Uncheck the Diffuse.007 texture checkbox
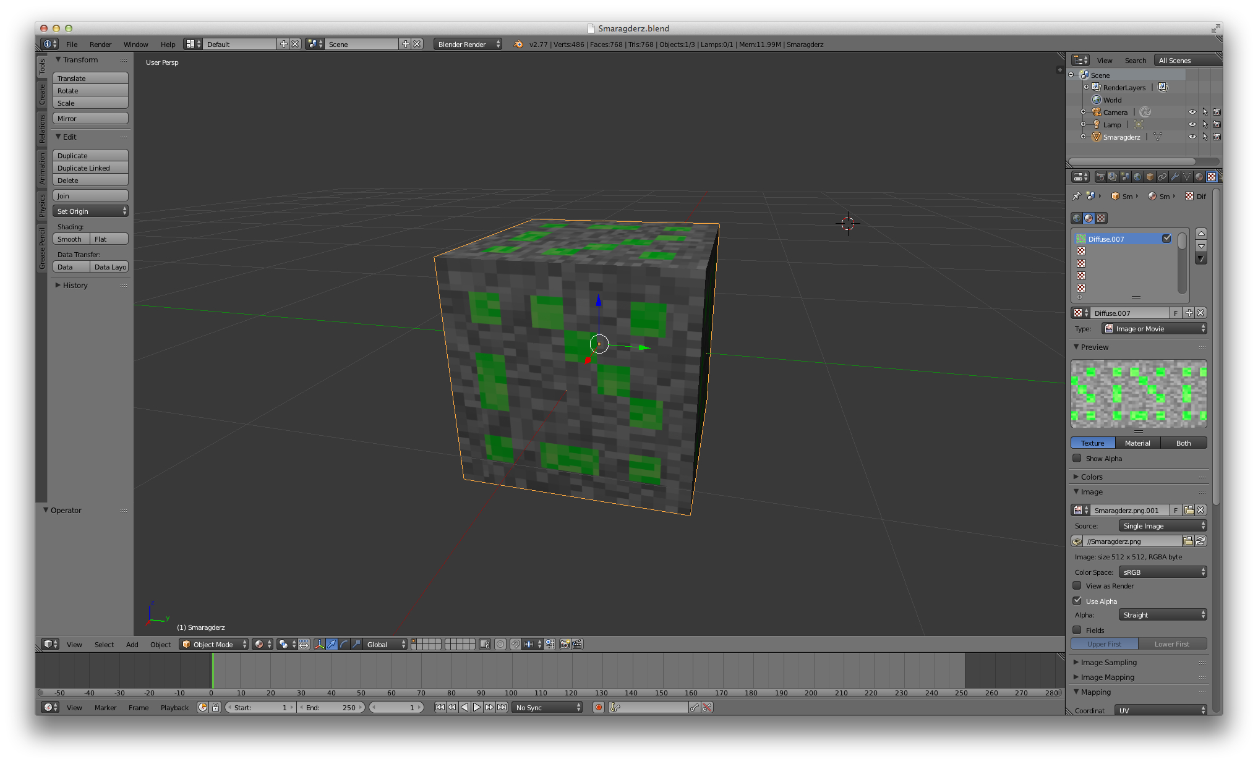The width and height of the screenshot is (1258, 764). click(1167, 239)
